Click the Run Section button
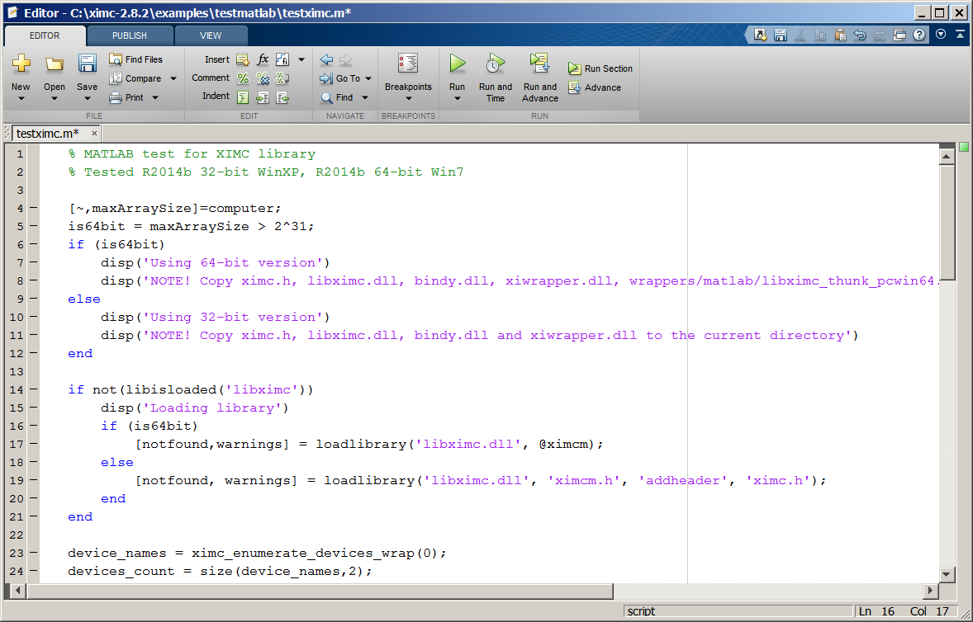This screenshot has height=622, width=973. tap(600, 68)
